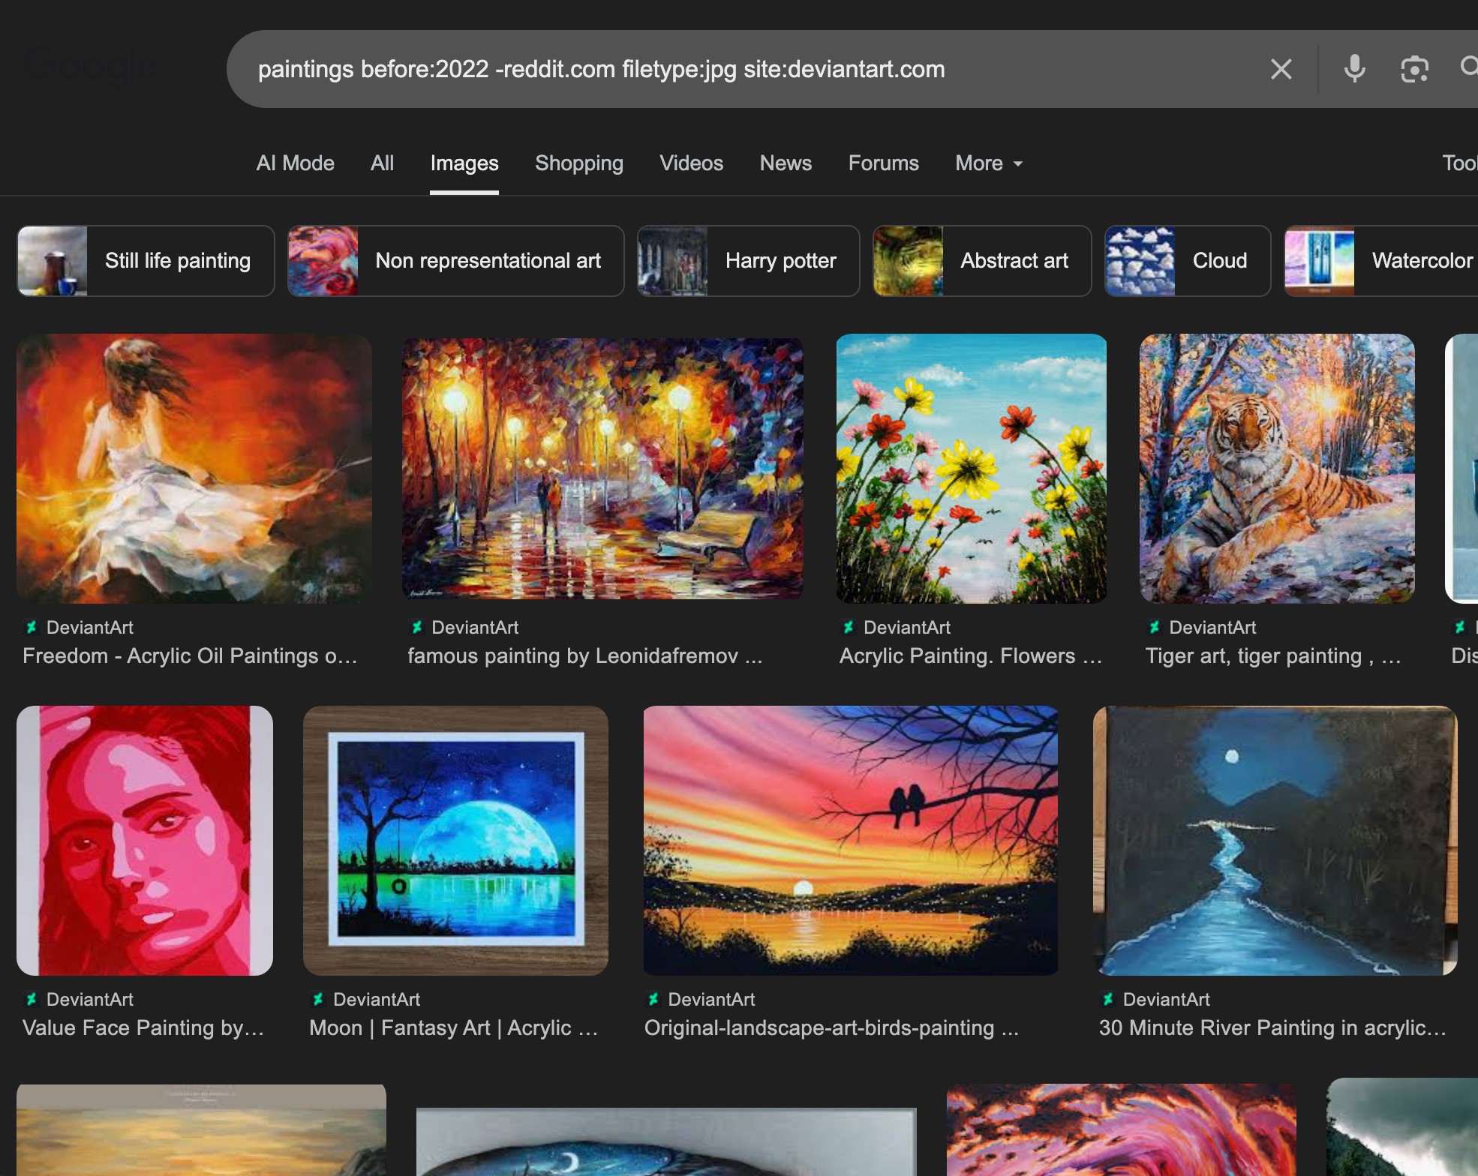Click inside the search query field
The image size is (1478, 1176).
[x=675, y=69]
